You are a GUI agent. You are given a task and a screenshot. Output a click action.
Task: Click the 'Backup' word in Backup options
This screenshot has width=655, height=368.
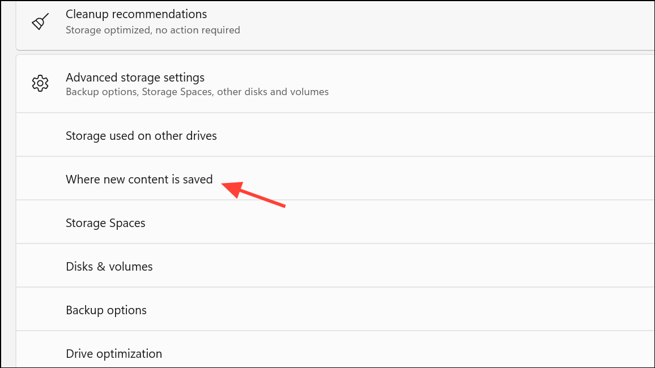[83, 310]
